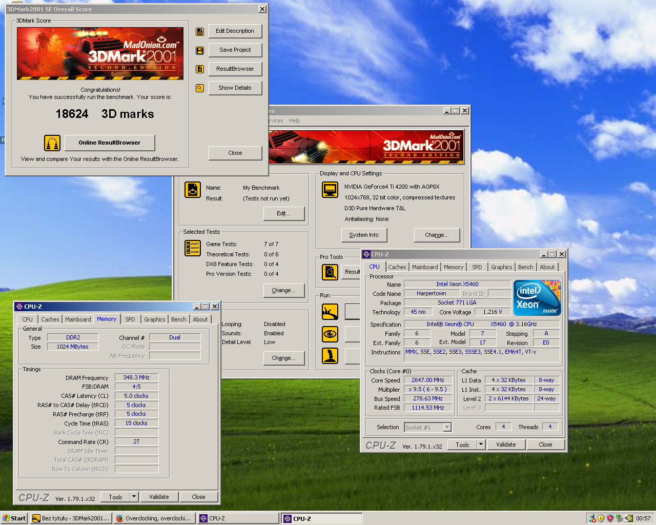656x525 pixels.
Task: Click Change under Selected Tests
Action: pos(284,290)
